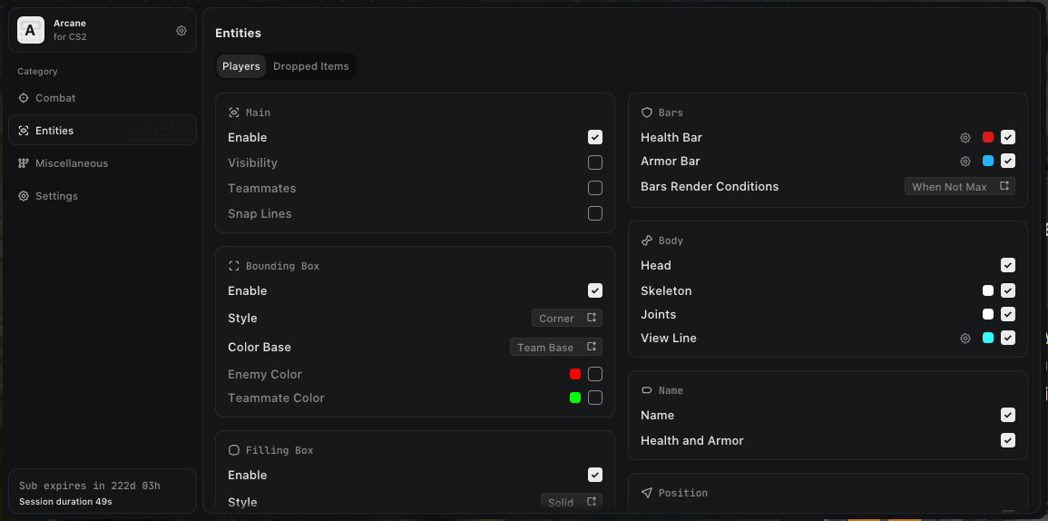Select the Players tab
This screenshot has width=1048, height=521.
tap(241, 66)
